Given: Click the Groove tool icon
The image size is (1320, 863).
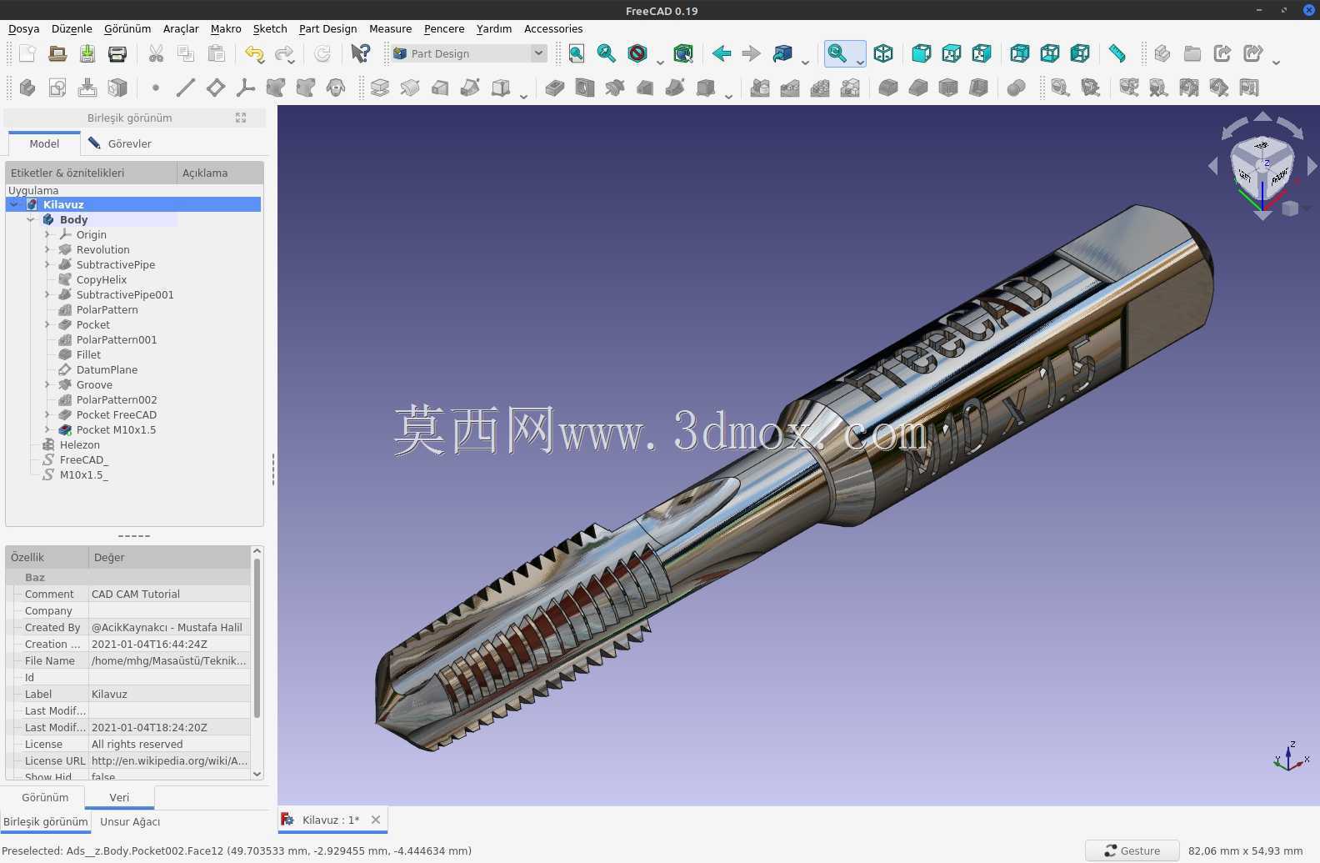Looking at the screenshot, I should pyautogui.click(x=615, y=88).
